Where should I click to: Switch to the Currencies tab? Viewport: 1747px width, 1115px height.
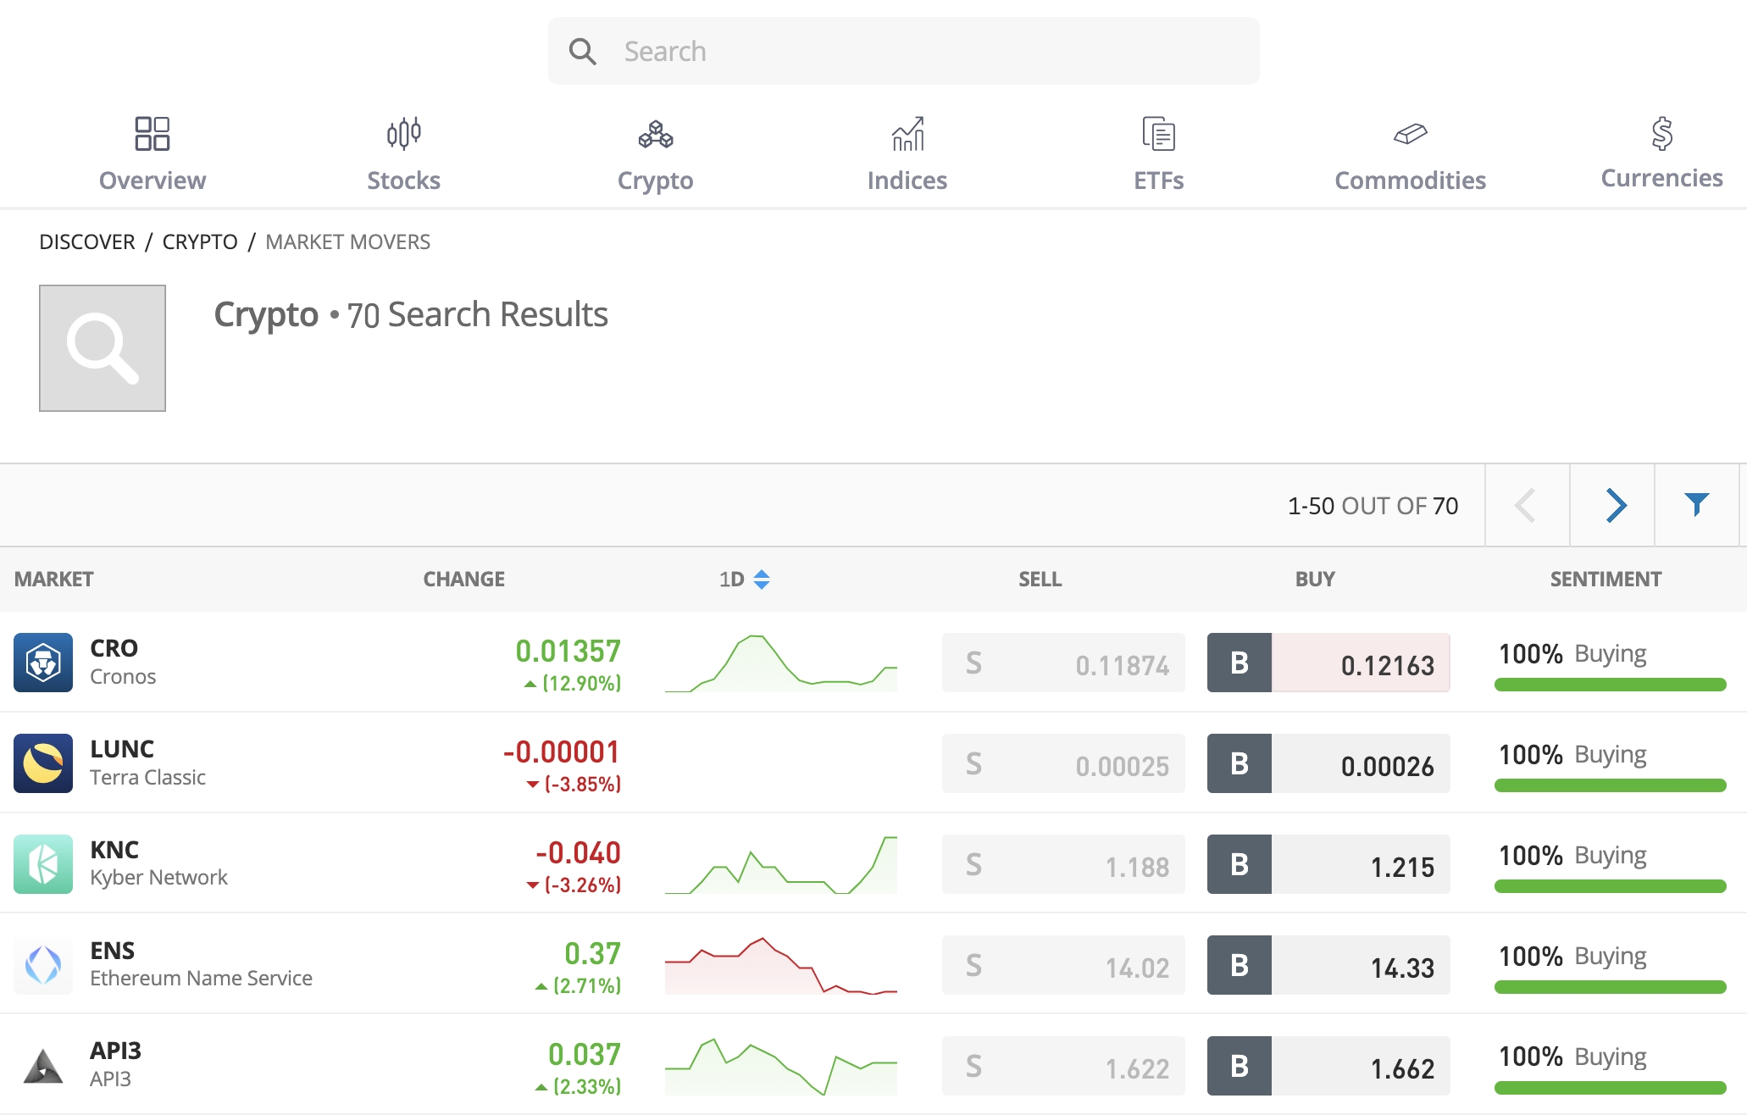pos(1661,153)
